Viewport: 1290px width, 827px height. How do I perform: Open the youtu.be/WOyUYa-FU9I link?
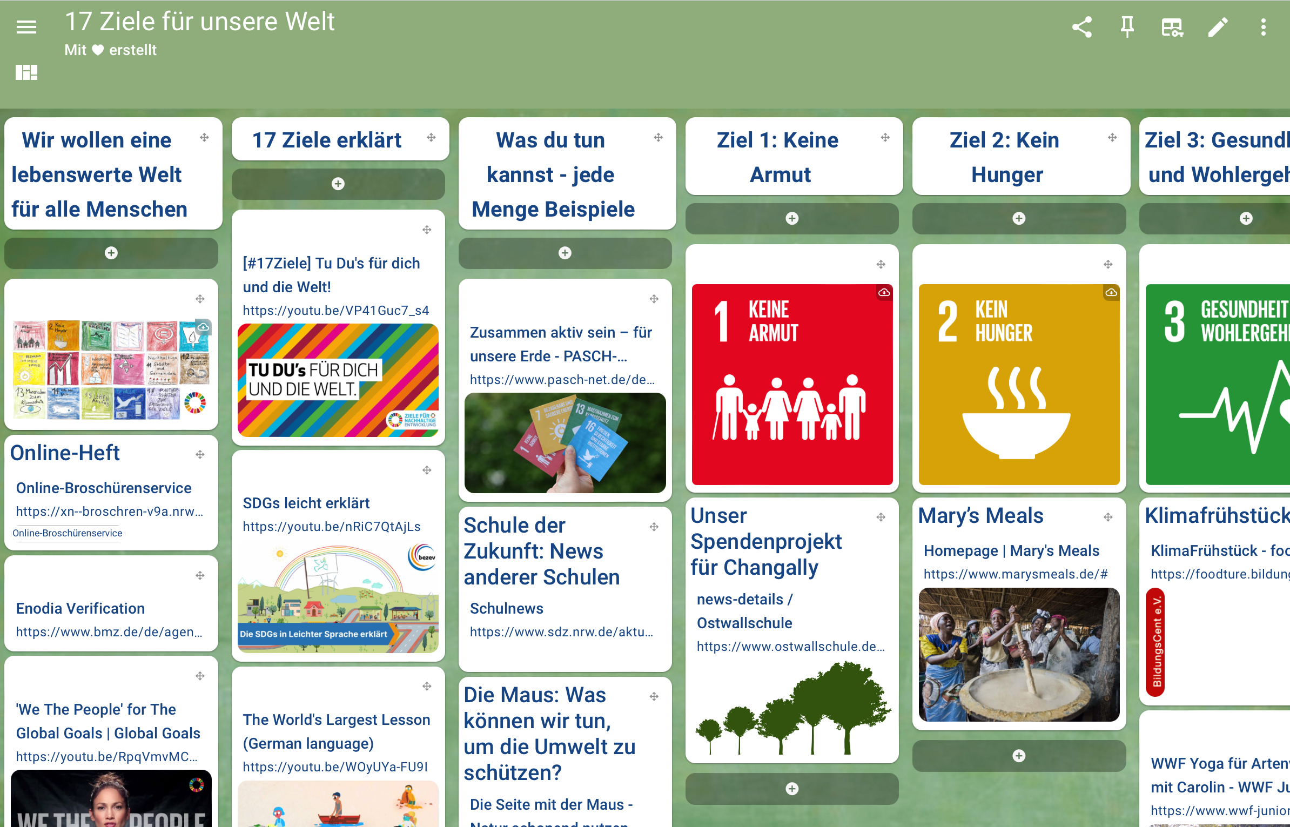click(335, 767)
